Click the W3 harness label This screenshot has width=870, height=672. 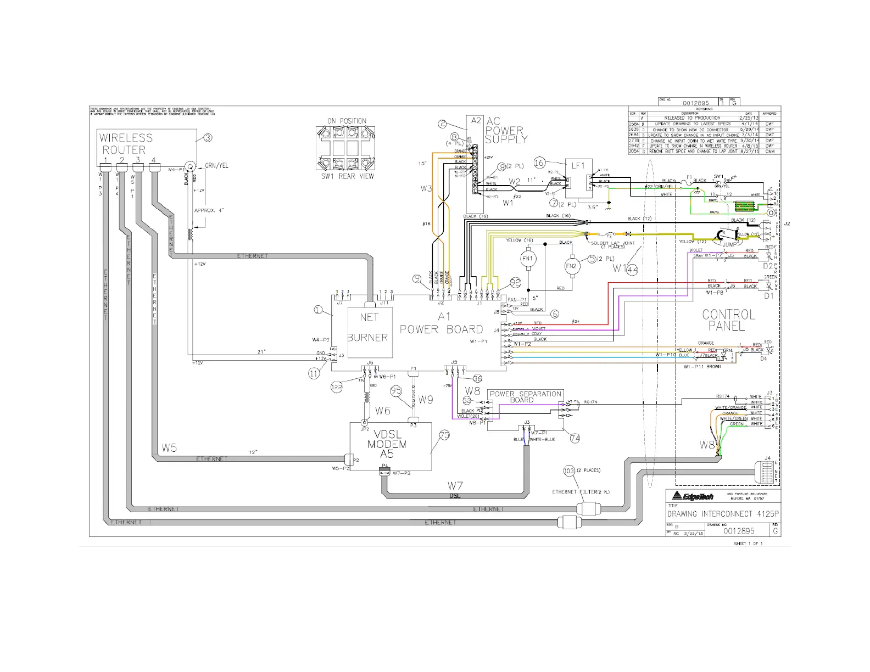(426, 189)
